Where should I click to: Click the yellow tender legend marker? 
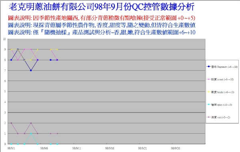[209, 92]
